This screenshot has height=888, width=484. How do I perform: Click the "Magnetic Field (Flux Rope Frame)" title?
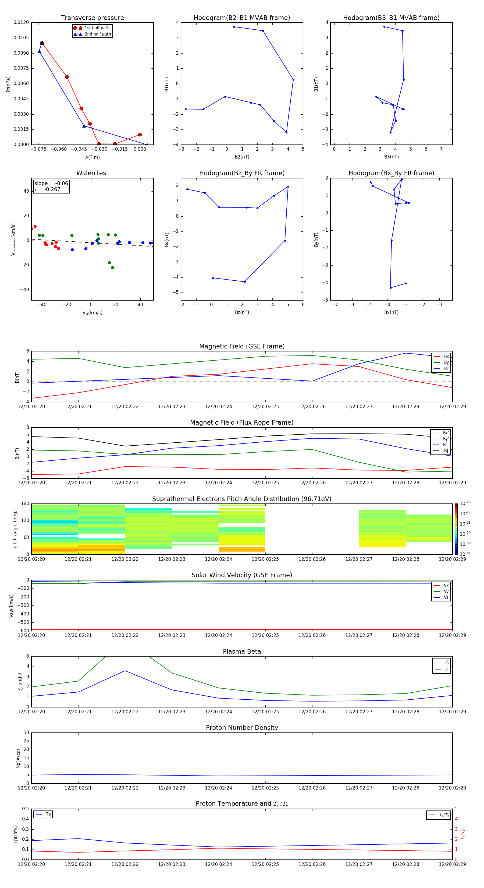(x=242, y=423)
